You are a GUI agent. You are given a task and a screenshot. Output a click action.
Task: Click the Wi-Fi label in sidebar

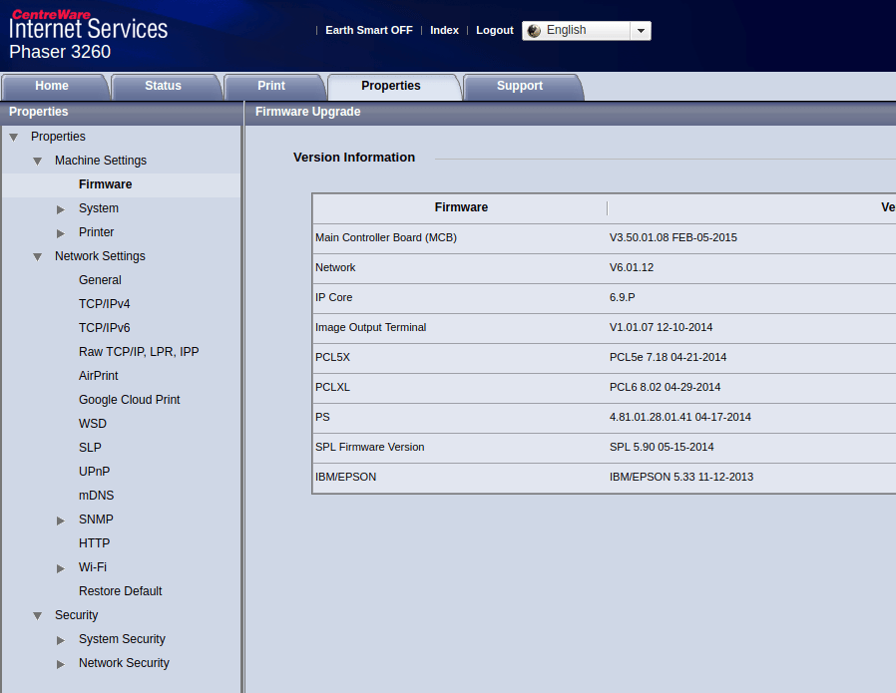click(x=93, y=568)
